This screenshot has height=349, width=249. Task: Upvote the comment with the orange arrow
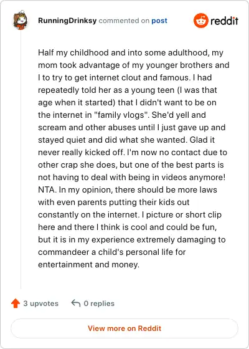[x=16, y=304]
